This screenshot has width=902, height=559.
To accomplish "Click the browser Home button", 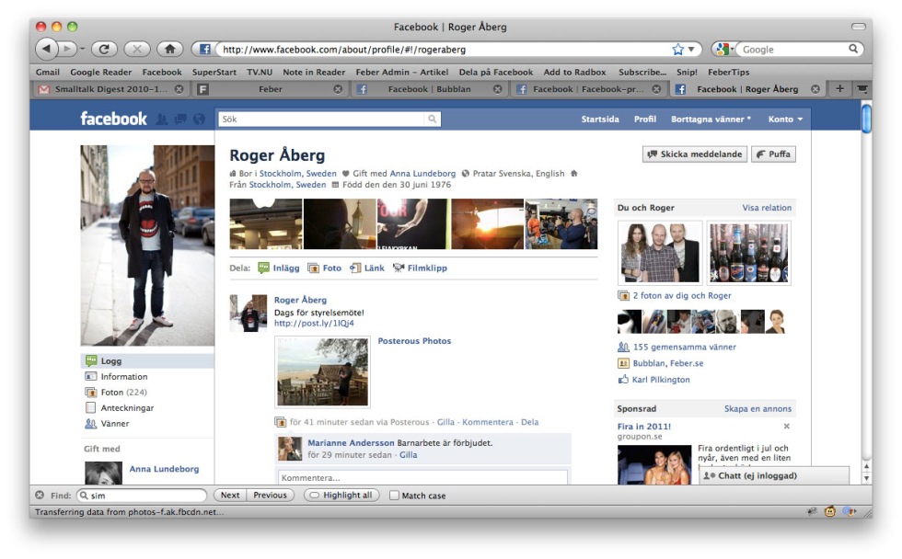I will (x=168, y=50).
